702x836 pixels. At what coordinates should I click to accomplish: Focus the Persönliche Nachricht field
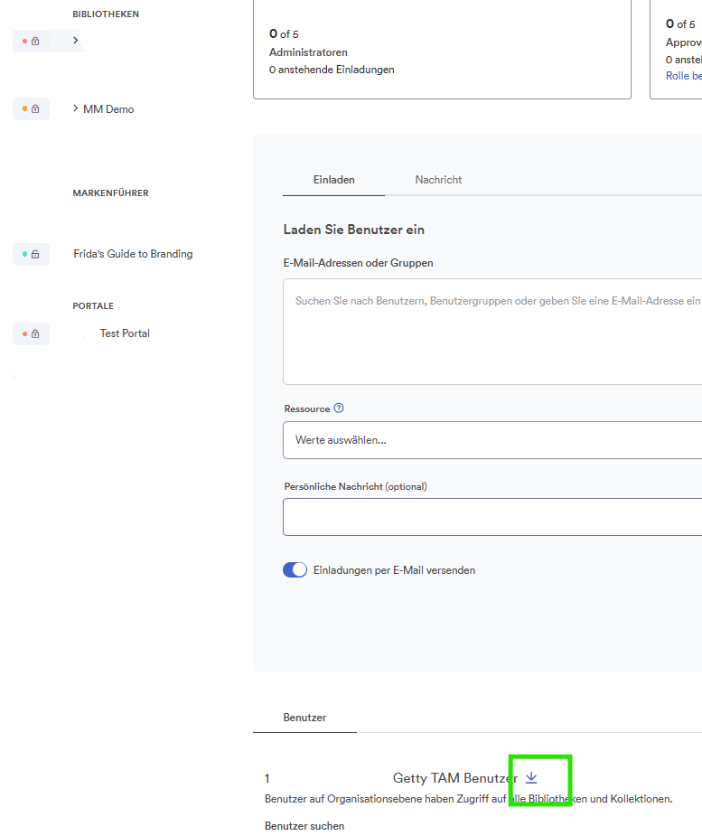492,517
